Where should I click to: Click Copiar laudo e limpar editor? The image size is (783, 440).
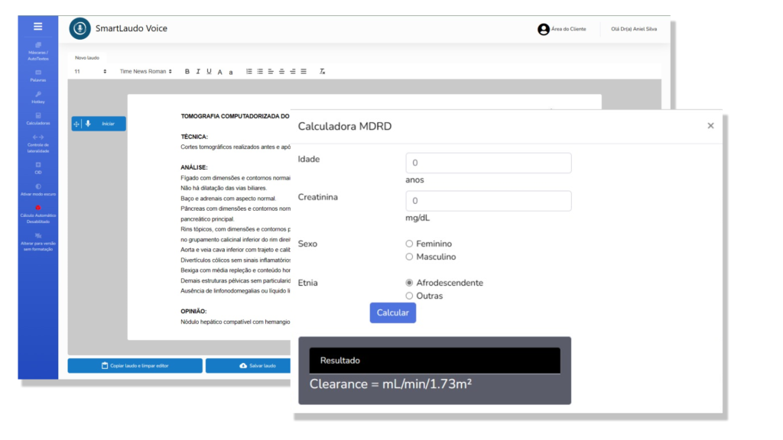135,366
